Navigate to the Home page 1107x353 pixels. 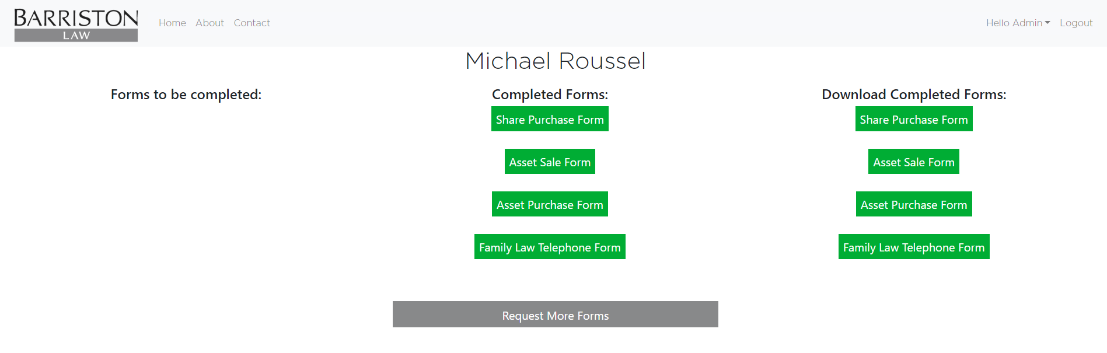click(172, 23)
